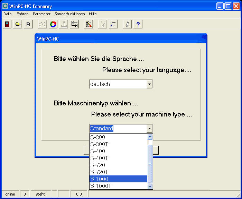Minimize the WinPC-NC Economy window

pyautogui.click(x=220, y=6)
